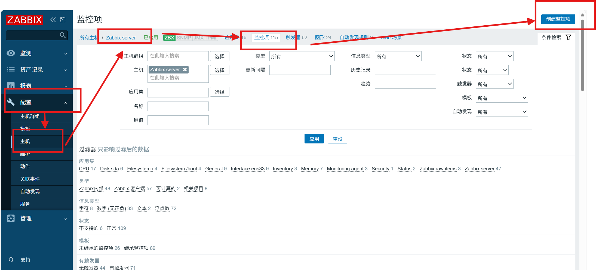Image resolution: width=596 pixels, height=270 pixels.
Task: Expand the 资产记录 menu chevron
Action: point(66,70)
